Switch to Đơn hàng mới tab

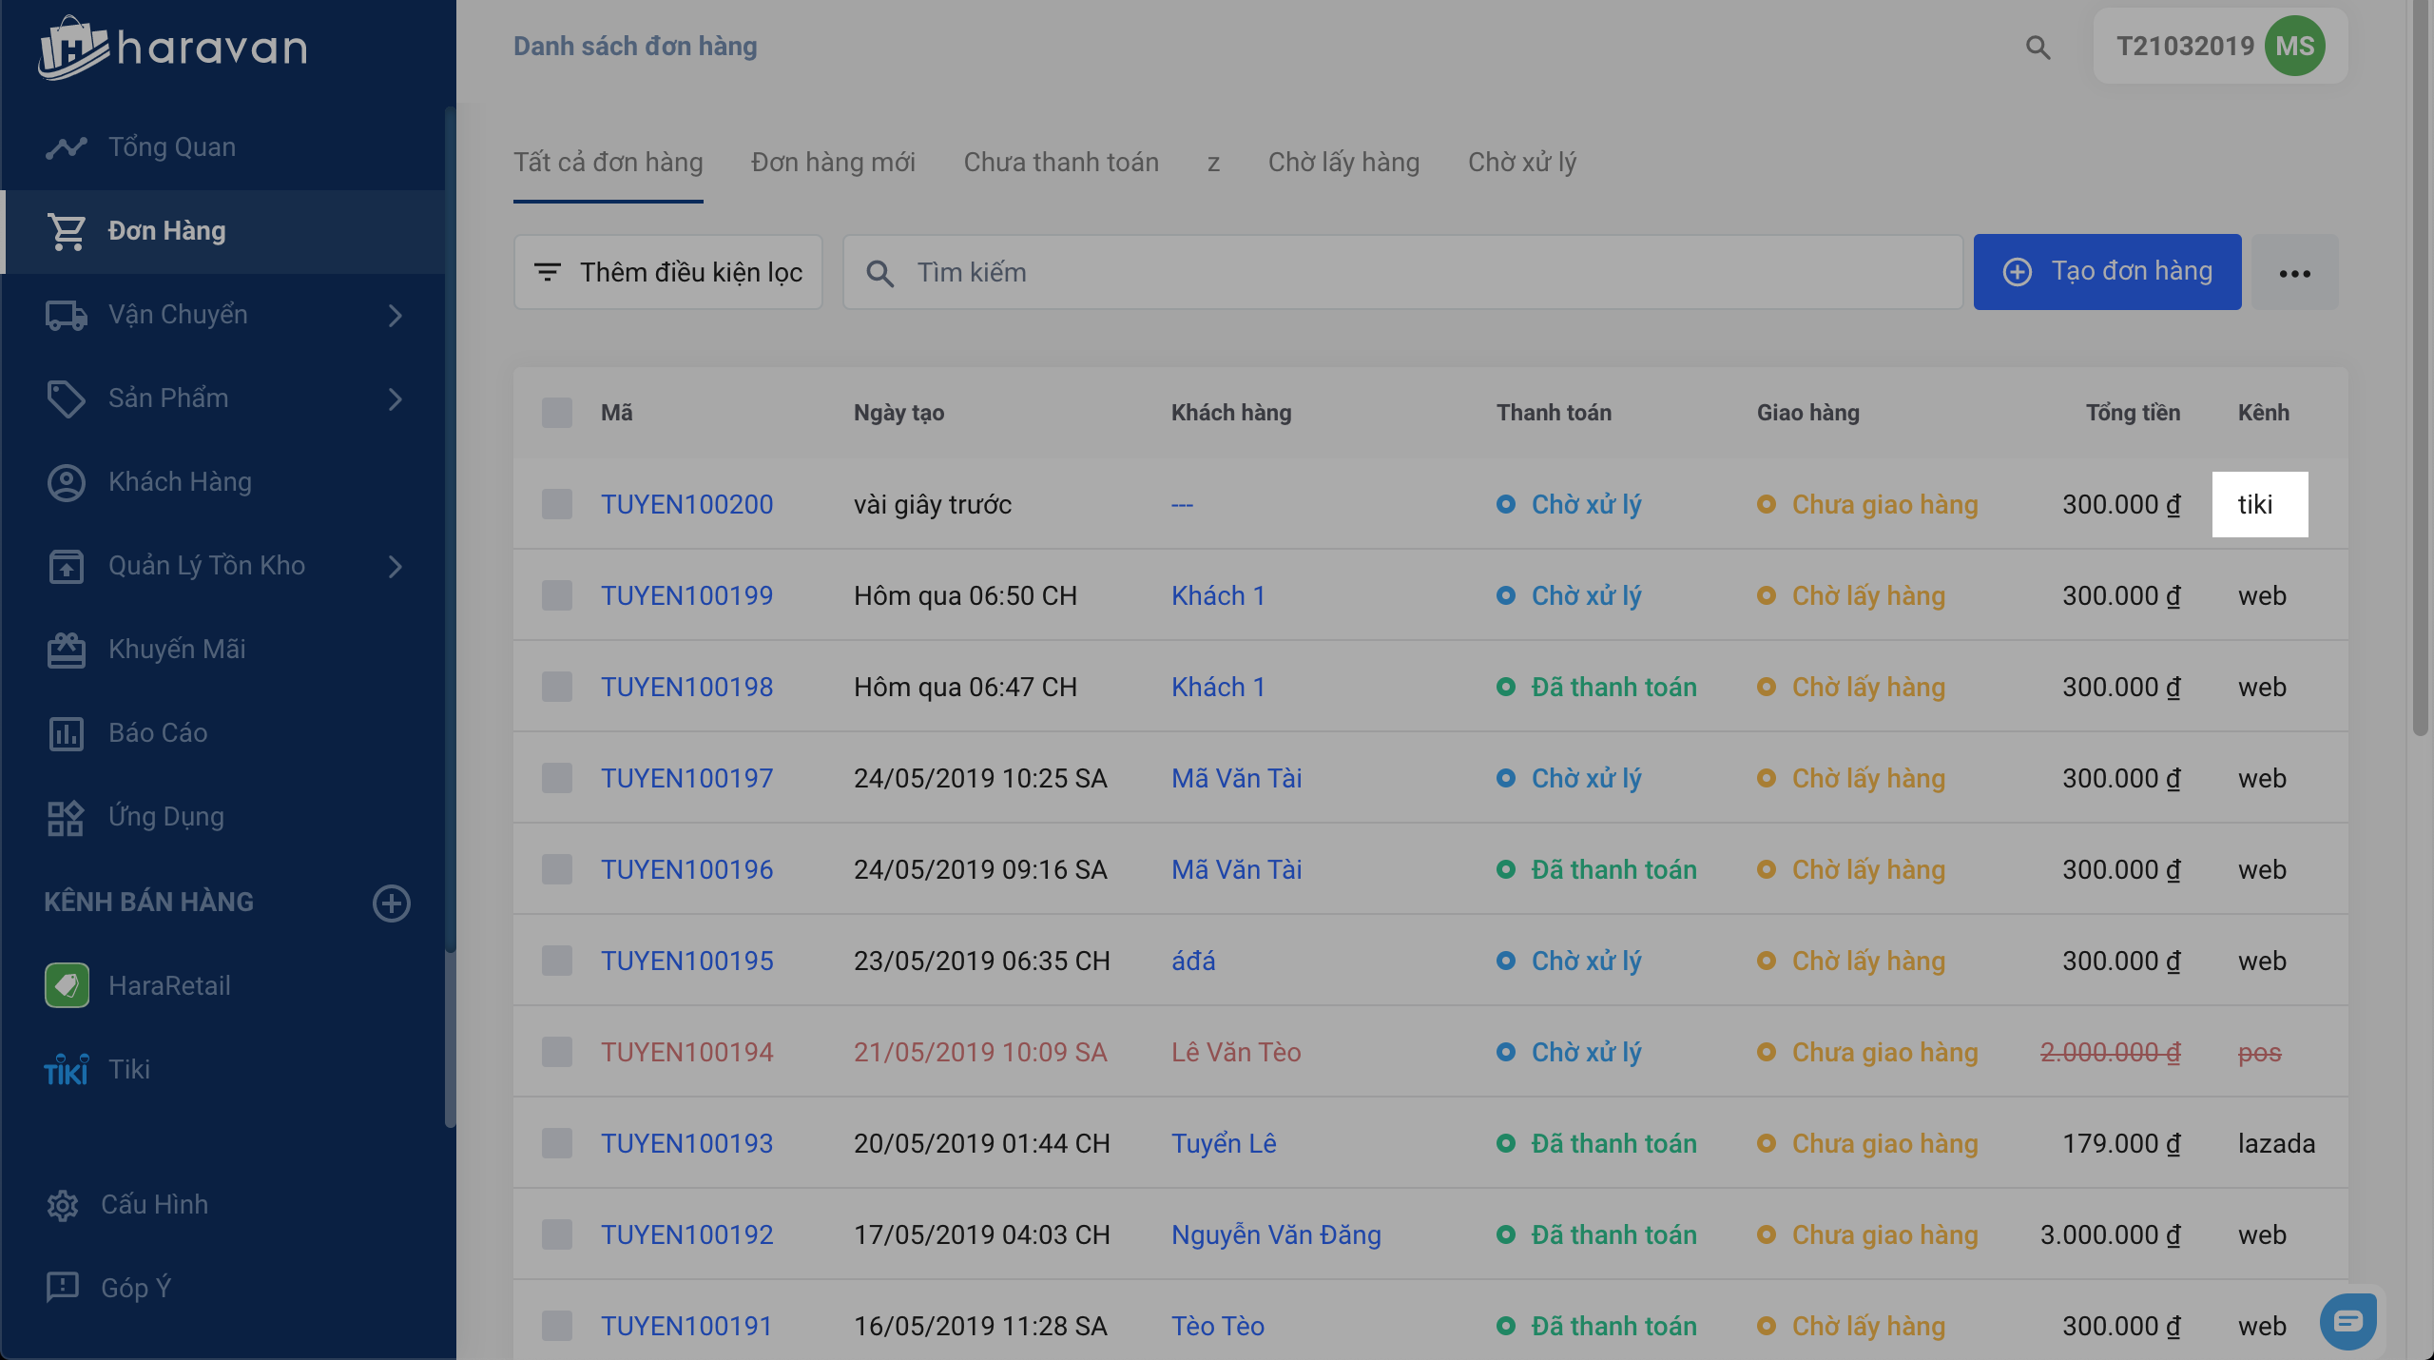click(833, 163)
